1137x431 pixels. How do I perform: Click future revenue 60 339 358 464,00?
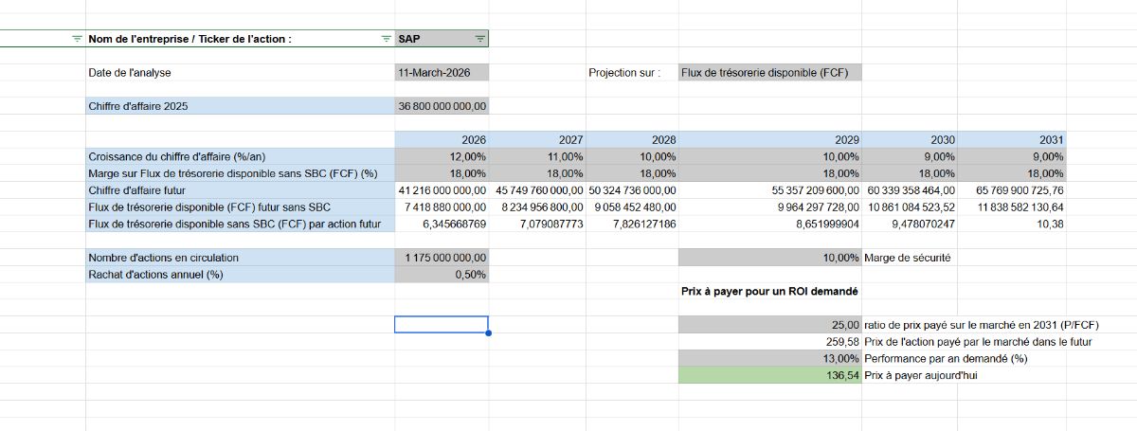[x=910, y=190]
